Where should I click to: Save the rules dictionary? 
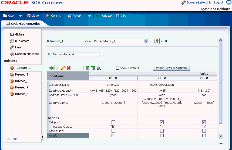[x=33, y=16]
